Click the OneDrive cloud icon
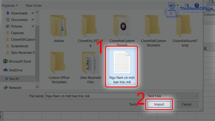 [5, 70]
